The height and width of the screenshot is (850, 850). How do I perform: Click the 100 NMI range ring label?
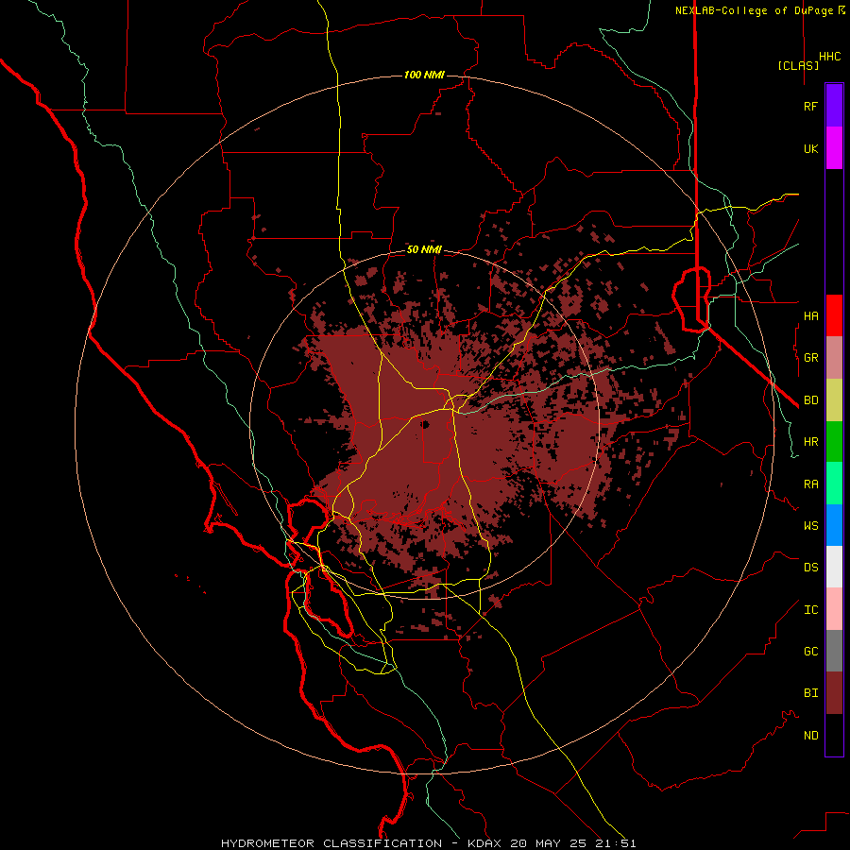coord(424,75)
